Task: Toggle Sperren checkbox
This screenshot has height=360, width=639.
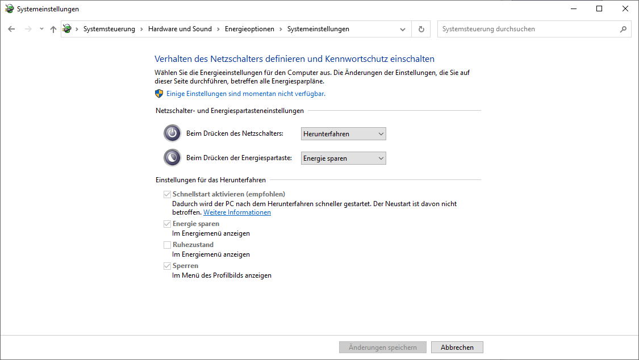Action: [x=167, y=266]
